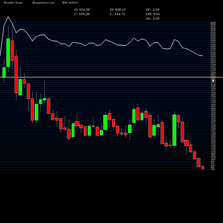Click the orange horizontal price level line
Screen dimensions: 223x223
pos(111,77)
